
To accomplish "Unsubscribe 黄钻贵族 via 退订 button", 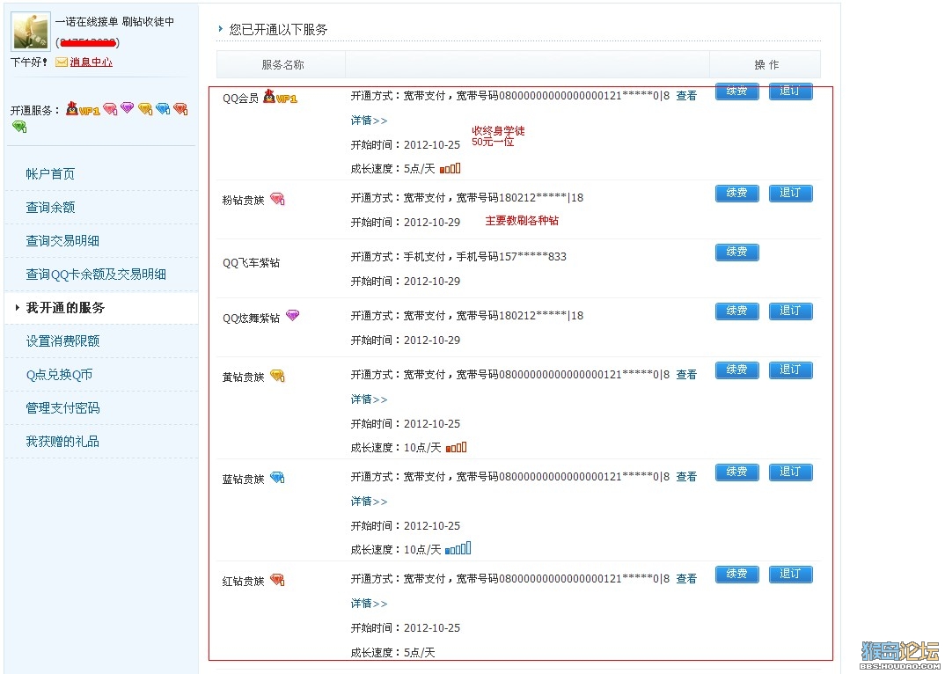I will click(791, 370).
